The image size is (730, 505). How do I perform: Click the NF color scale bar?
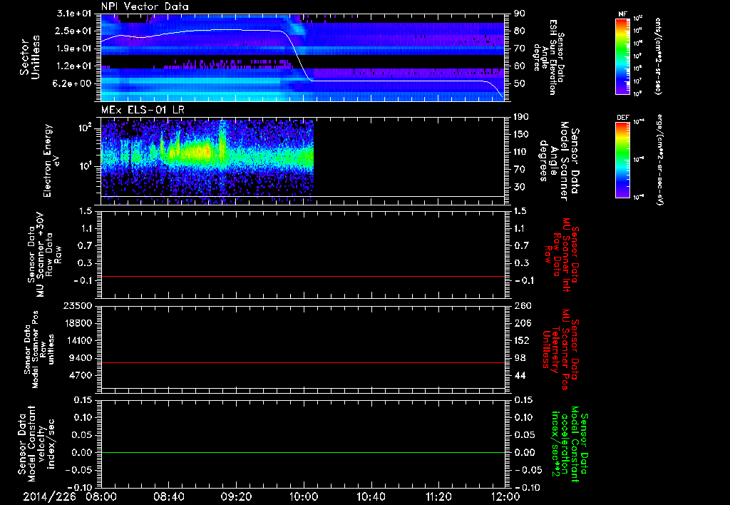pyautogui.click(x=622, y=56)
